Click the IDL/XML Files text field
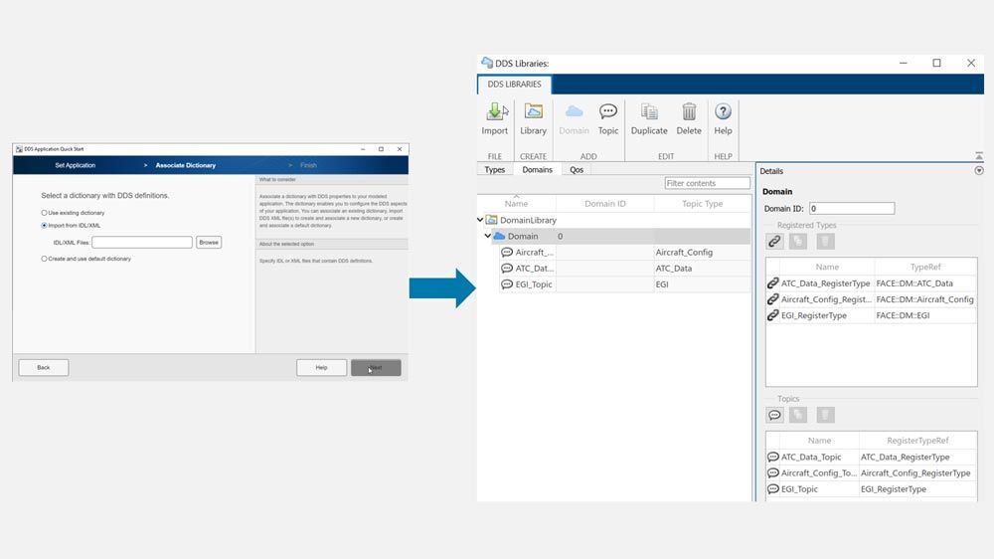Viewport: 994px width, 559px height. pyautogui.click(x=142, y=243)
